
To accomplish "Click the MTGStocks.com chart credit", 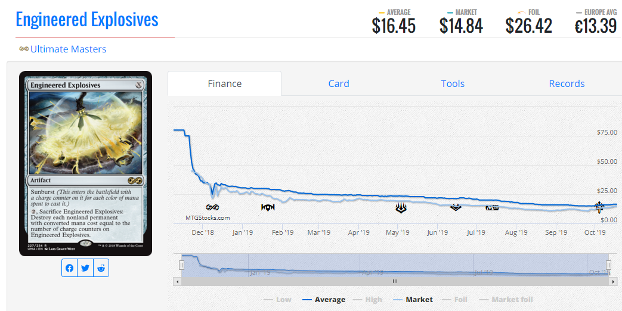I will click(208, 217).
